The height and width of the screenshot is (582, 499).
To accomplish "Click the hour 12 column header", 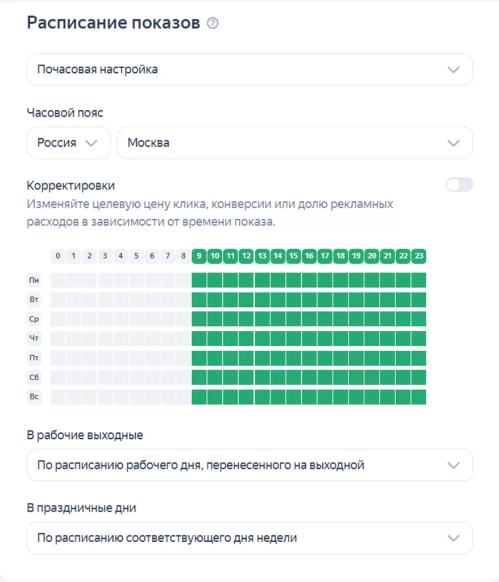I will point(247,256).
